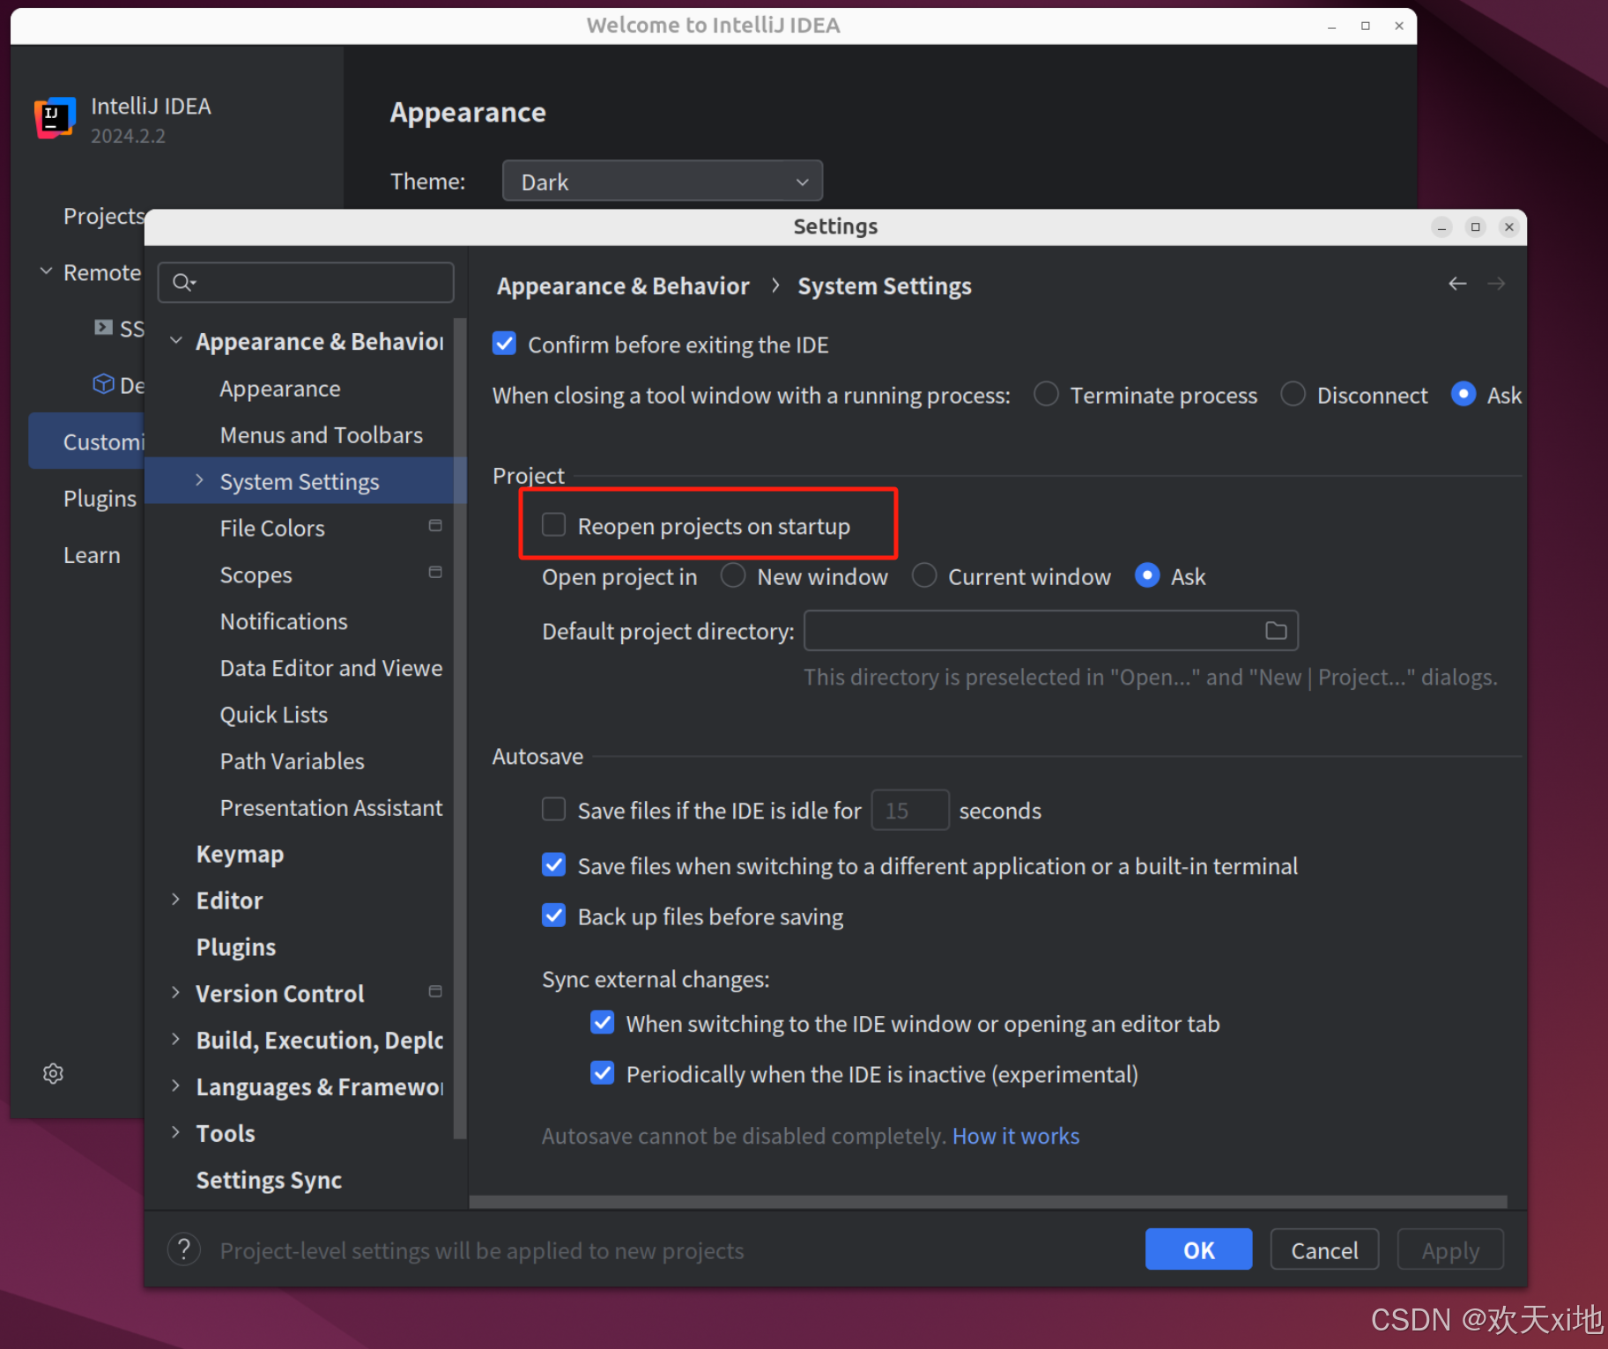Click the project-level icon beside File Colors

tap(435, 526)
